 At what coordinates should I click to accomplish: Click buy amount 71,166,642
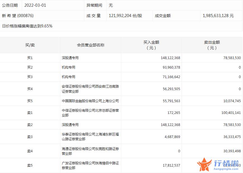(171, 77)
